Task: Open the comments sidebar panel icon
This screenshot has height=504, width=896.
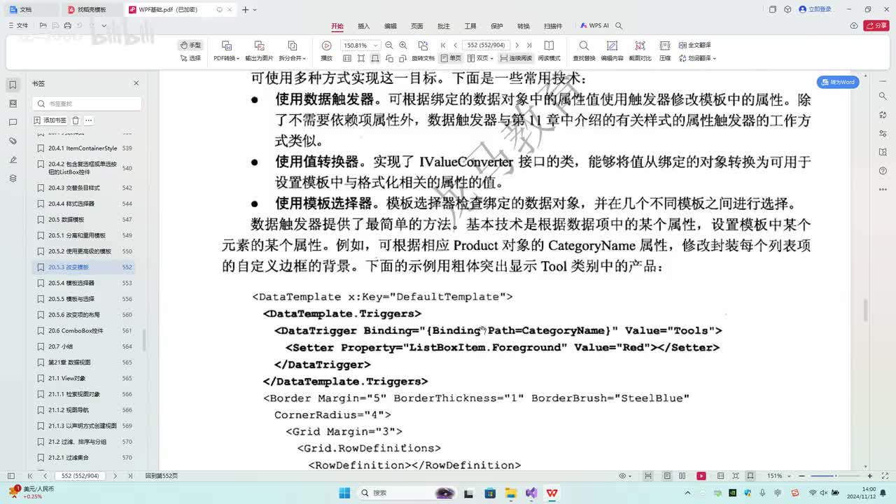Action: (13, 122)
